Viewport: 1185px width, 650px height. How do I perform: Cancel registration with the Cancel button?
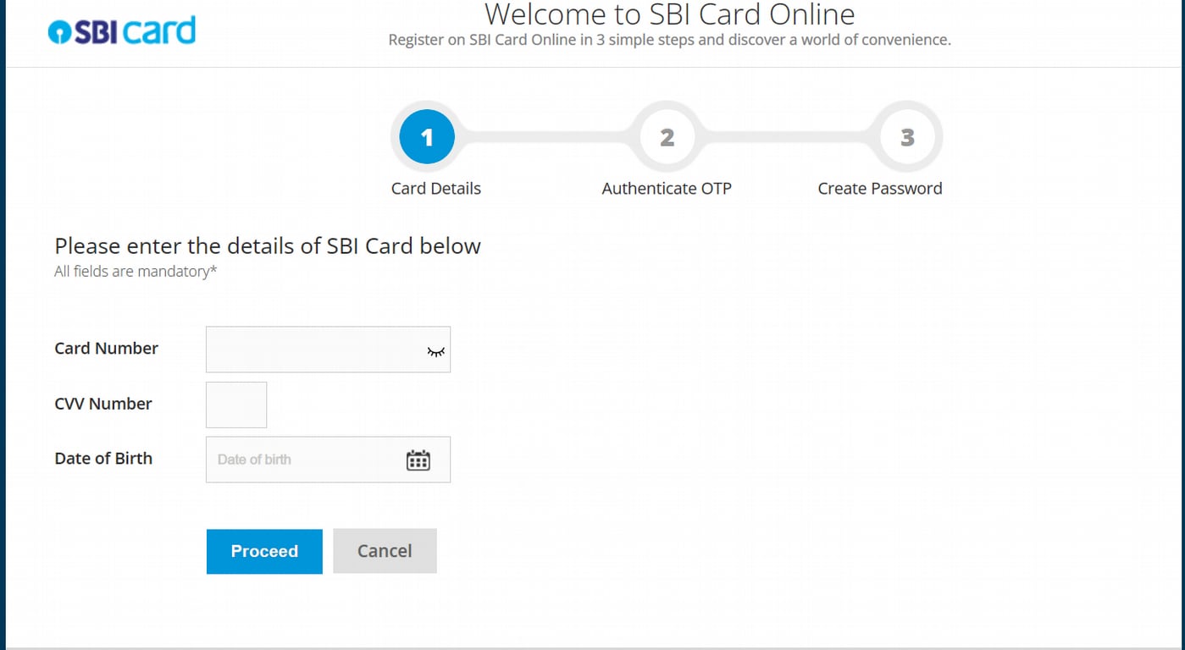coord(385,550)
